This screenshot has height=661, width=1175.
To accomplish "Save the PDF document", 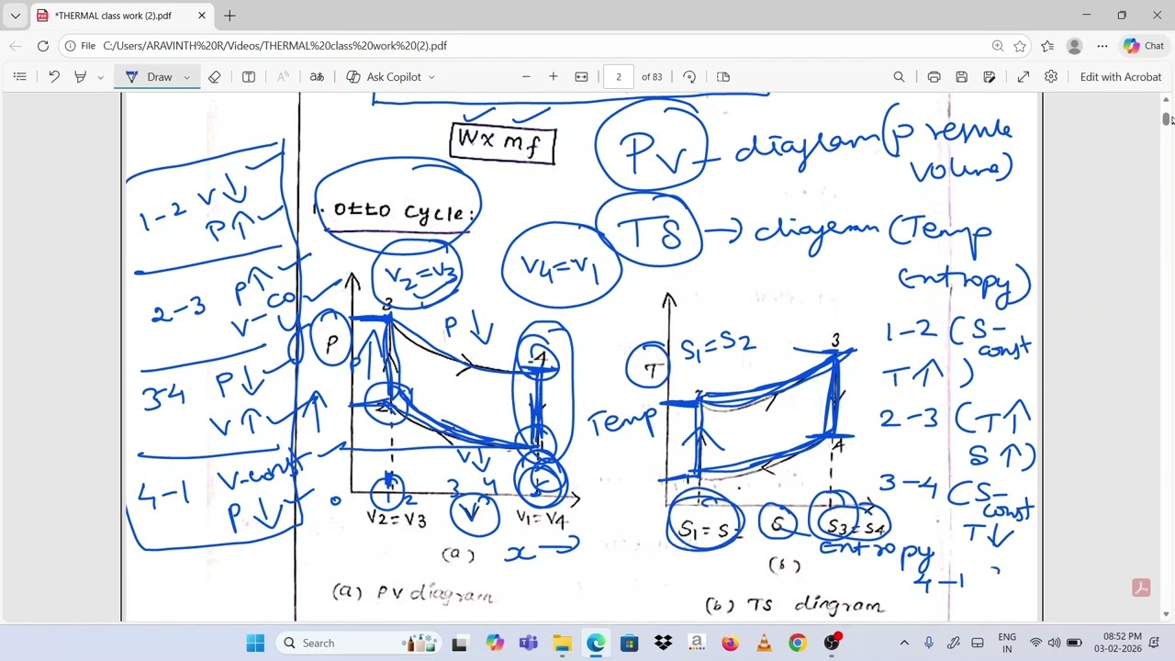I will pyautogui.click(x=961, y=77).
